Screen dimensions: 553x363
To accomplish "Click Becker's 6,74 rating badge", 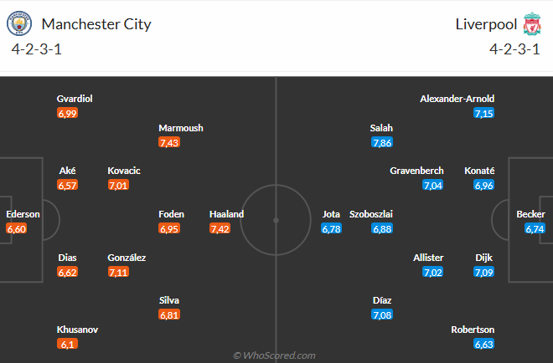I will pyautogui.click(x=535, y=229).
